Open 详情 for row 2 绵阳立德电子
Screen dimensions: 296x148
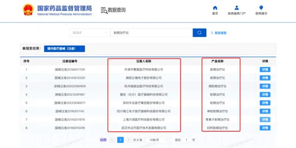pos(265,78)
